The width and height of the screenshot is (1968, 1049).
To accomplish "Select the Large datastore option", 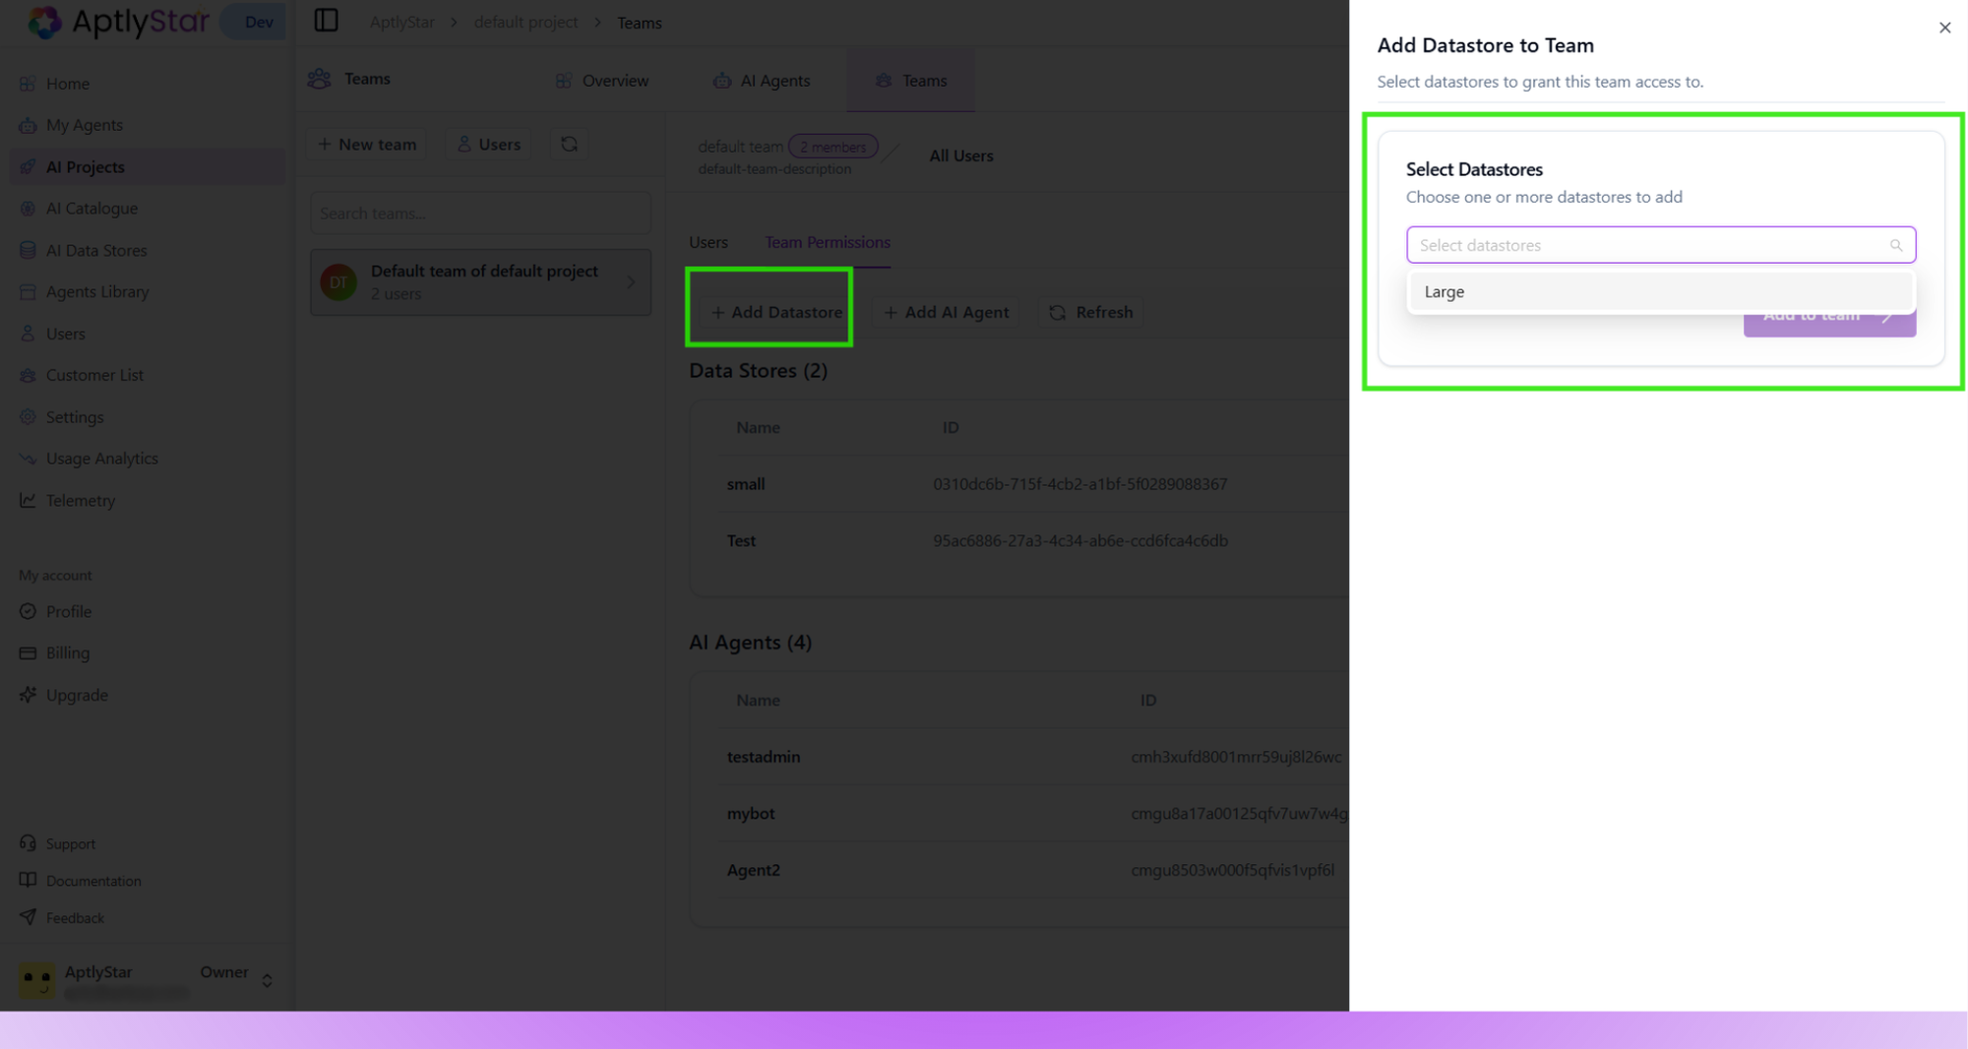I will click(x=1445, y=291).
